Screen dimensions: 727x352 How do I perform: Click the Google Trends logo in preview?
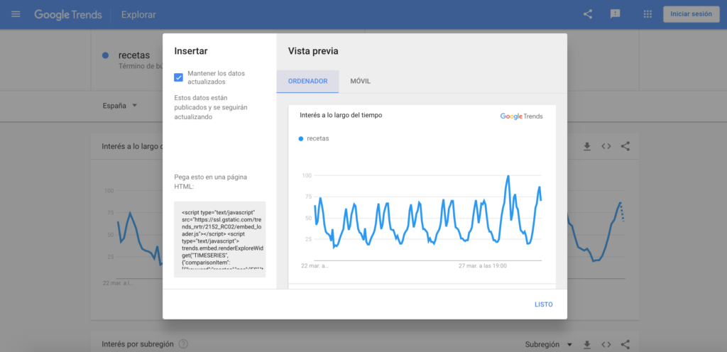(x=521, y=116)
